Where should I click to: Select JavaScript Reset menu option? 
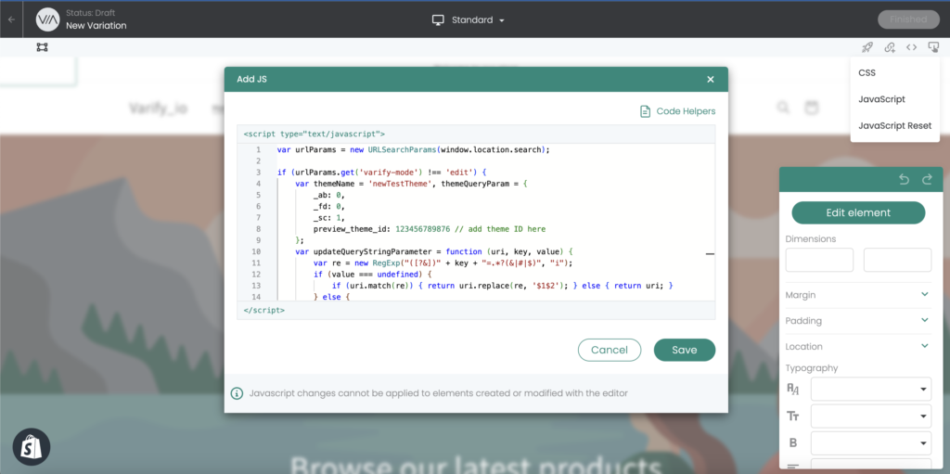[x=894, y=125]
